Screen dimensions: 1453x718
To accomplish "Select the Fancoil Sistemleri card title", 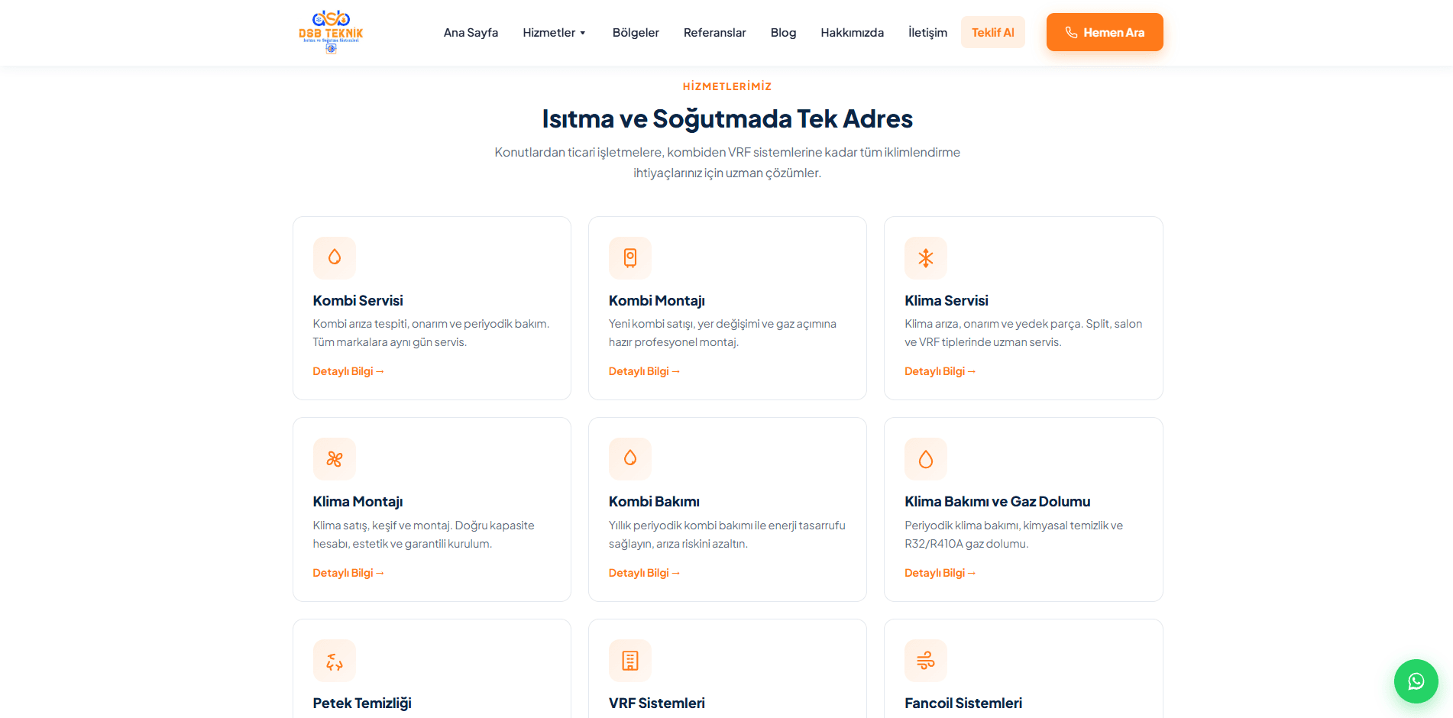I will 963,703.
